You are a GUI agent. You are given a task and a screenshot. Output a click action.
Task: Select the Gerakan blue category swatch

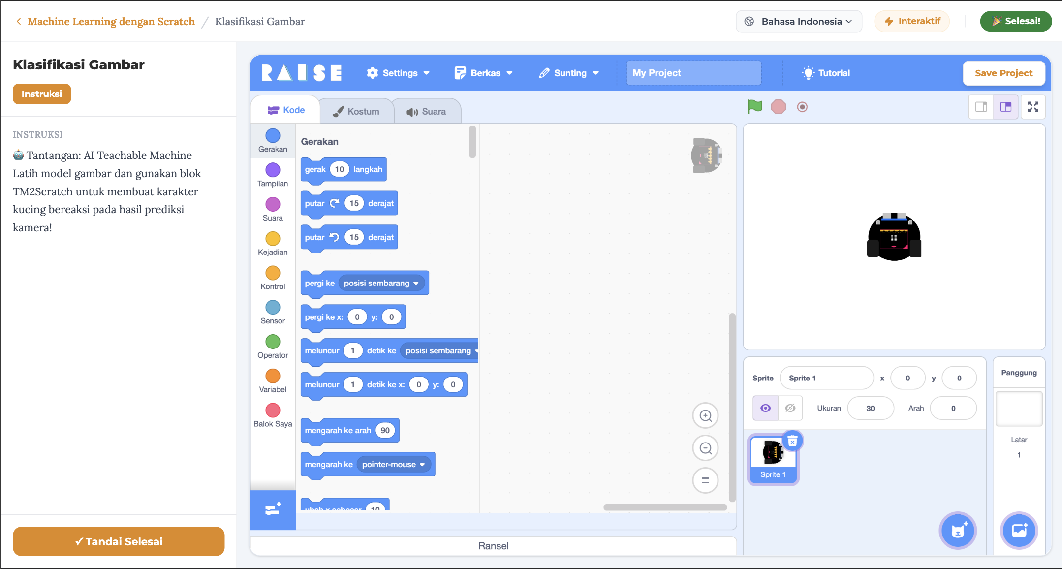(273, 135)
